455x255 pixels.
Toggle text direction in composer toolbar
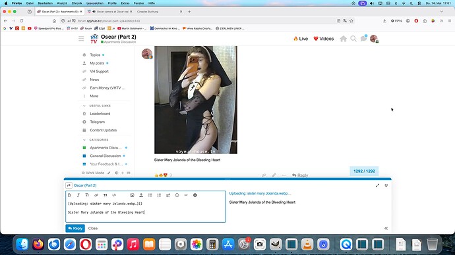[x=168, y=195]
